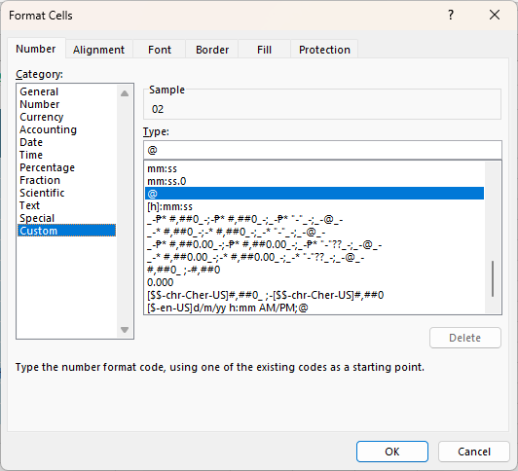Go to the Fill tab
The image size is (518, 471).
pyautogui.click(x=264, y=50)
